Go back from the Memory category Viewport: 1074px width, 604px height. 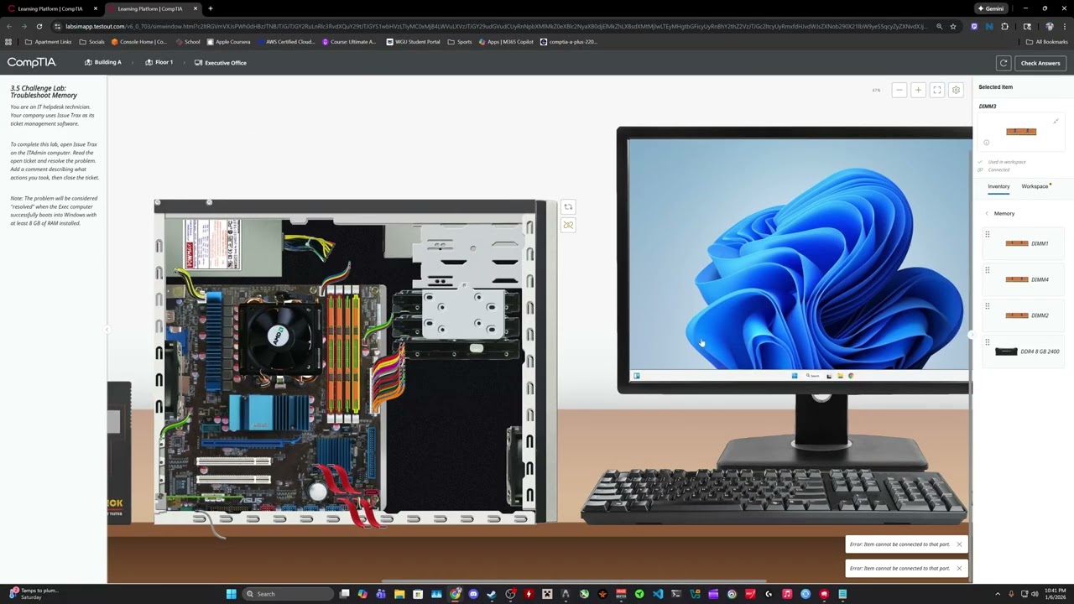(987, 213)
